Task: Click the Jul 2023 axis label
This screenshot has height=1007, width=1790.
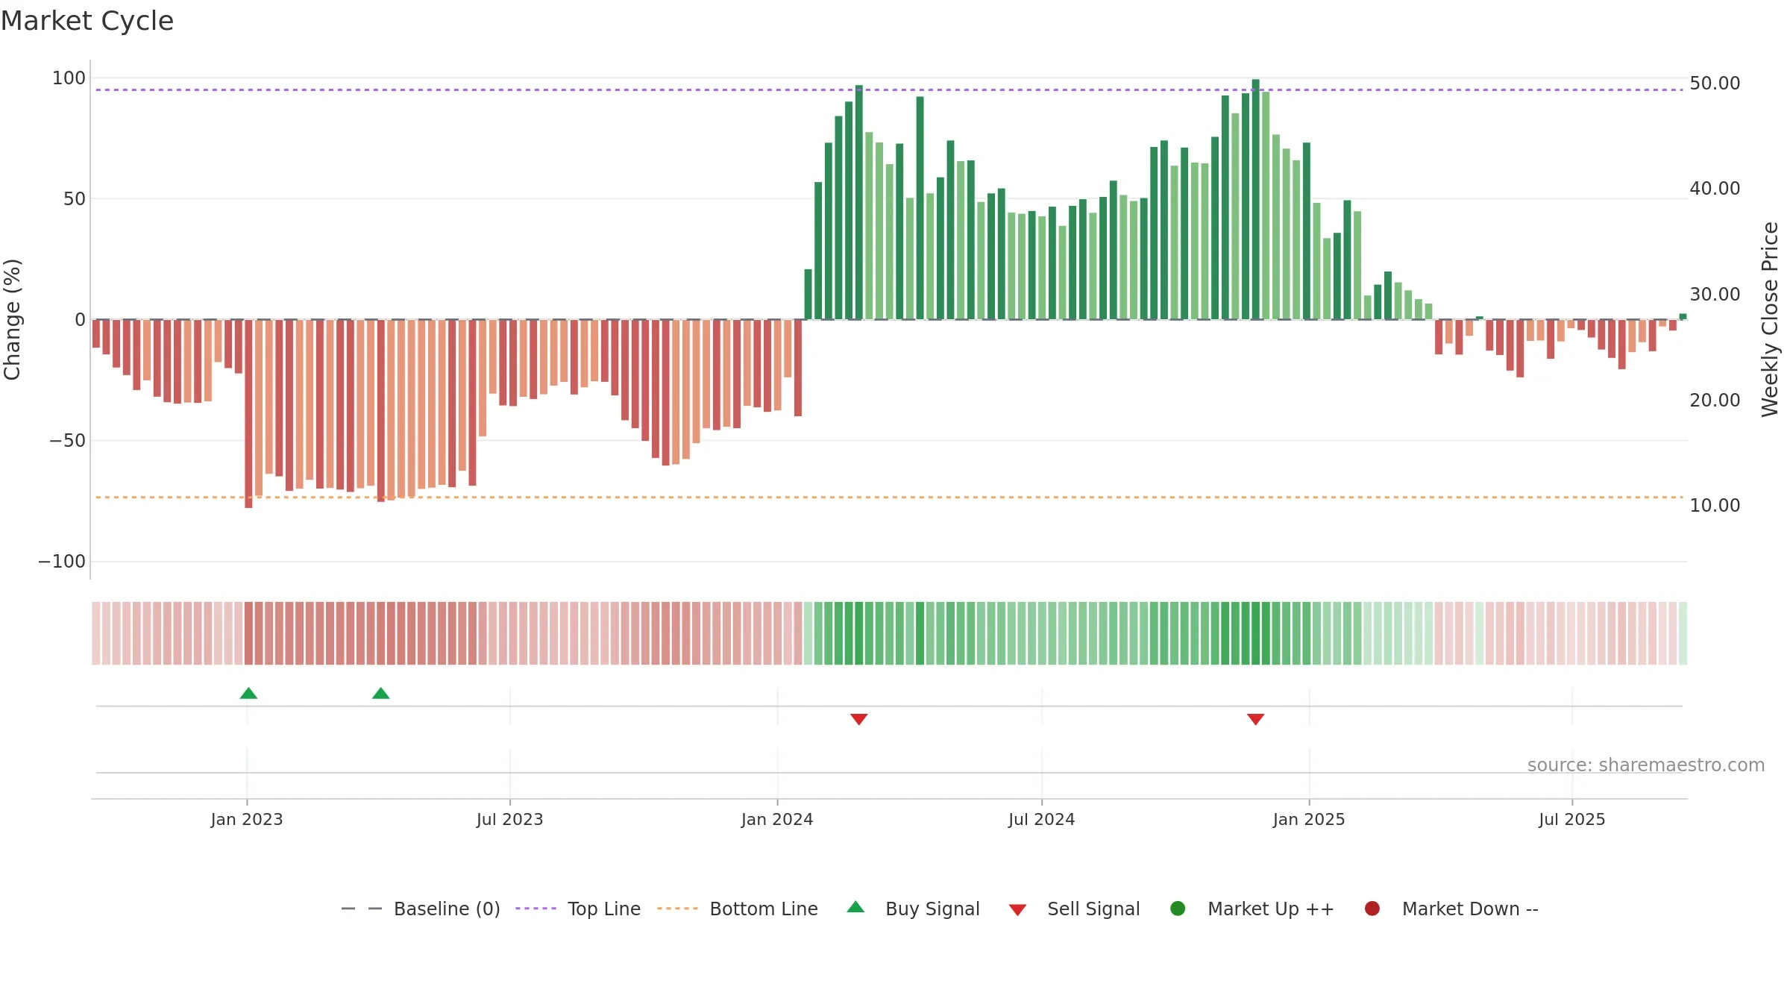Action: 510,820
